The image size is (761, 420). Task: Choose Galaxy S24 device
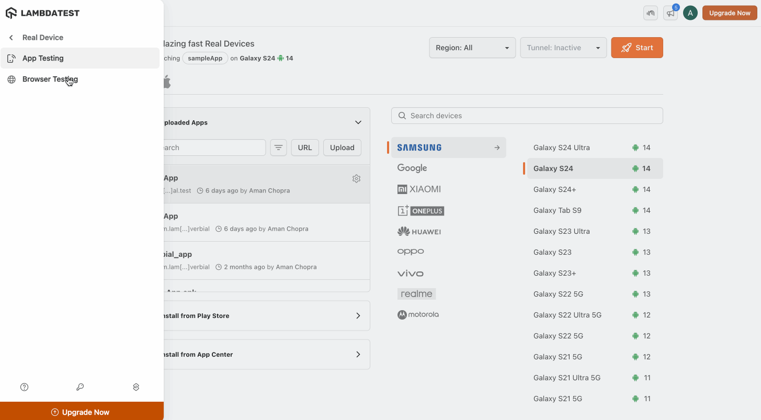point(595,168)
